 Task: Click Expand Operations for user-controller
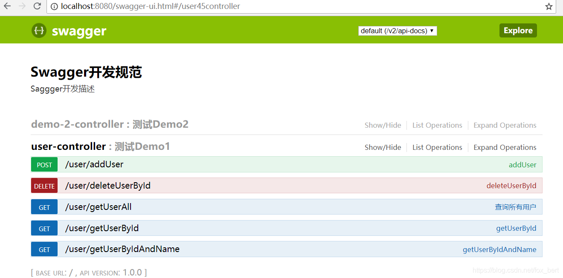tap(505, 147)
